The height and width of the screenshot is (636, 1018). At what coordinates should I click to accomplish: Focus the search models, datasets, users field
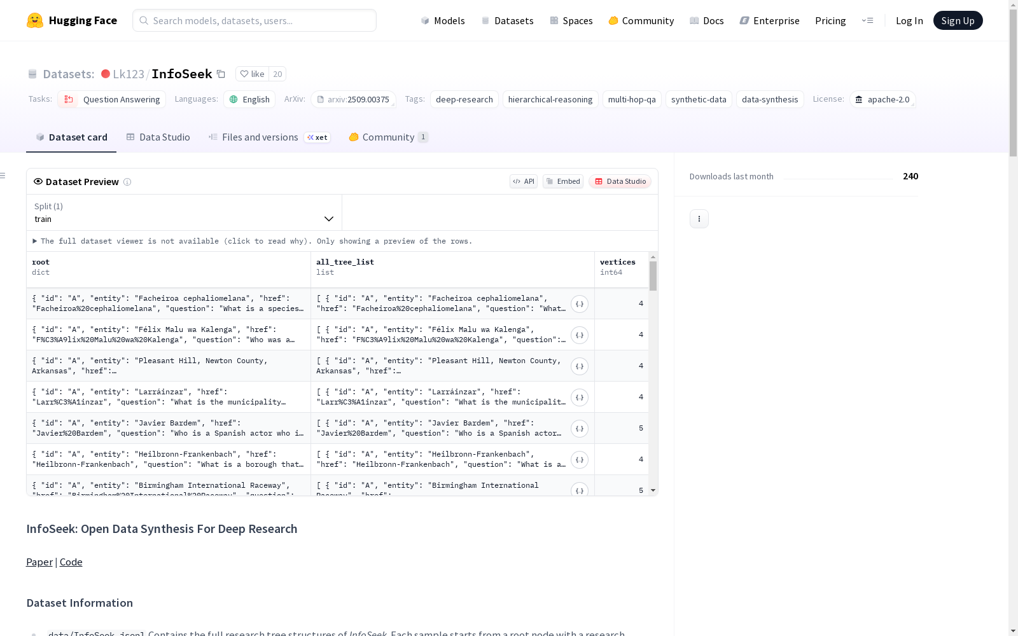point(254,20)
